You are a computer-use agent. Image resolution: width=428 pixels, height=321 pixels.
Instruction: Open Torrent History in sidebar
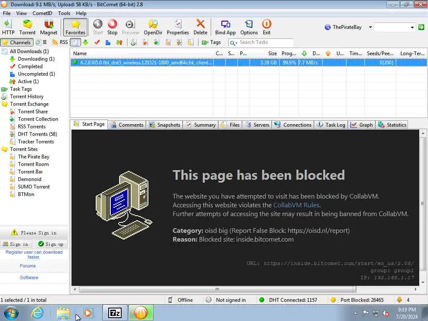click(27, 97)
